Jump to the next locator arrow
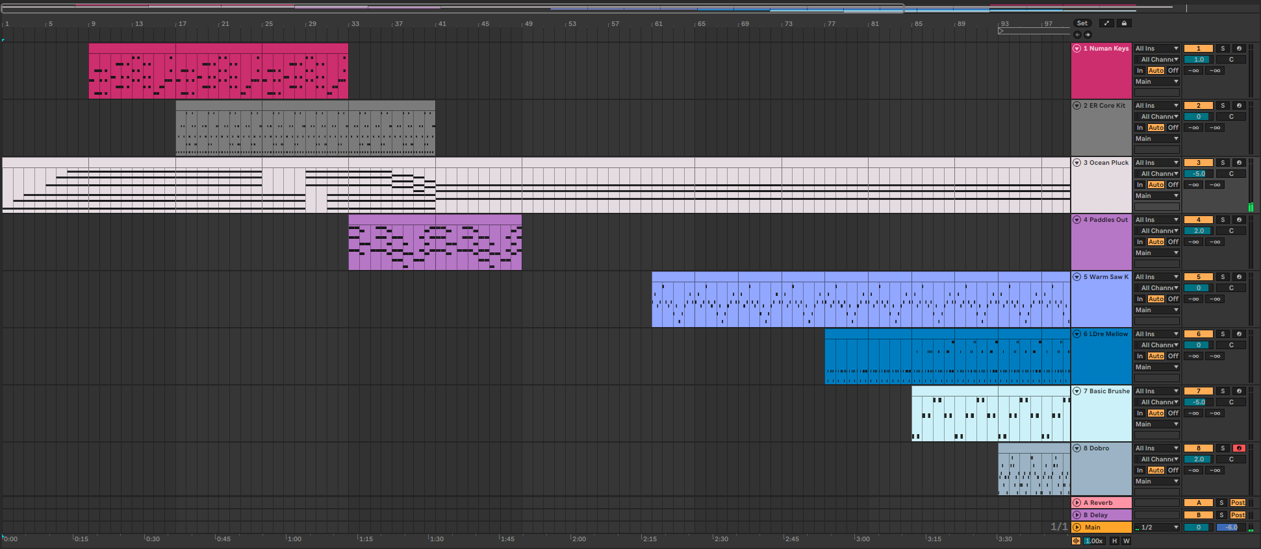The height and width of the screenshot is (549, 1261). coord(1088,34)
